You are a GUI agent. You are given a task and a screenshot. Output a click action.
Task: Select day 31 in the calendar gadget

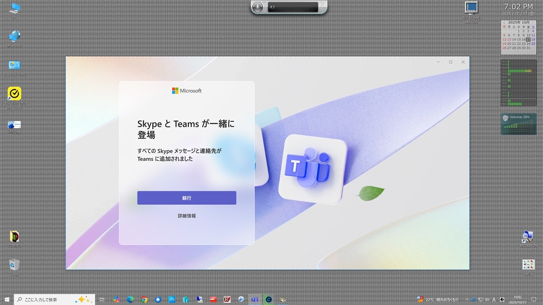(x=528, y=48)
